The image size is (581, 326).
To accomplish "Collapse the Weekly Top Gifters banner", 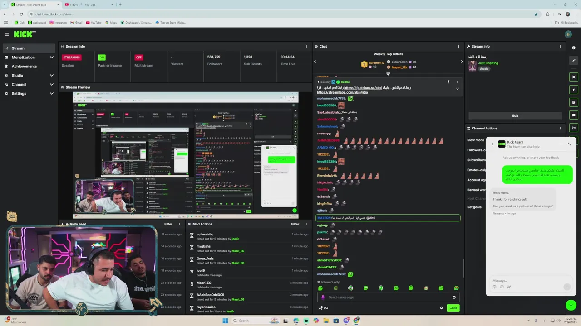I will (388, 73).
